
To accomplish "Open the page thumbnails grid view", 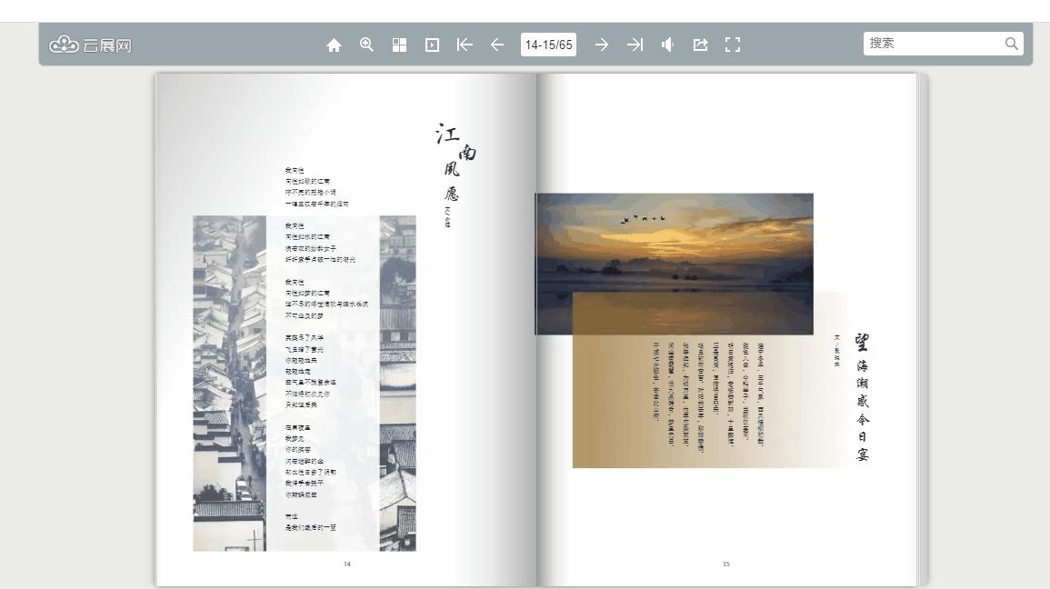I will tap(398, 44).
